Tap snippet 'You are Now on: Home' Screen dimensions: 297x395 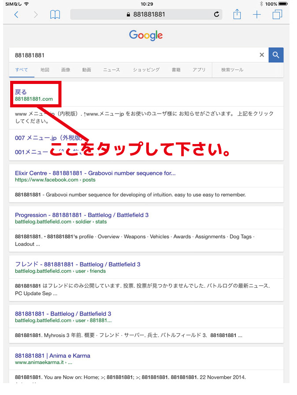(130, 377)
